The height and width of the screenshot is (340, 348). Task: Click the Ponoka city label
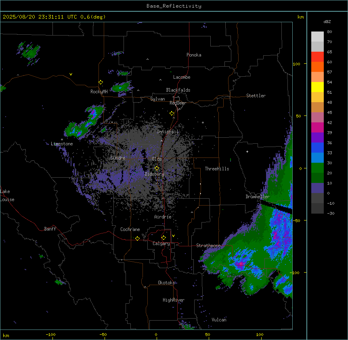click(x=194, y=55)
